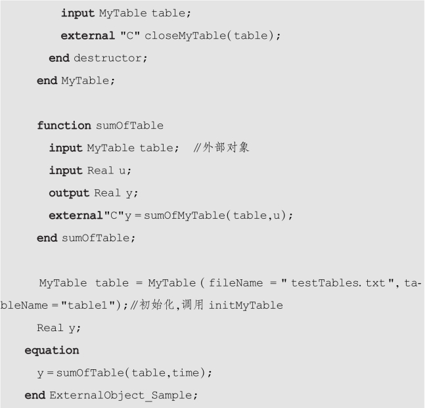Select the 'end destructor;' line

point(98,58)
